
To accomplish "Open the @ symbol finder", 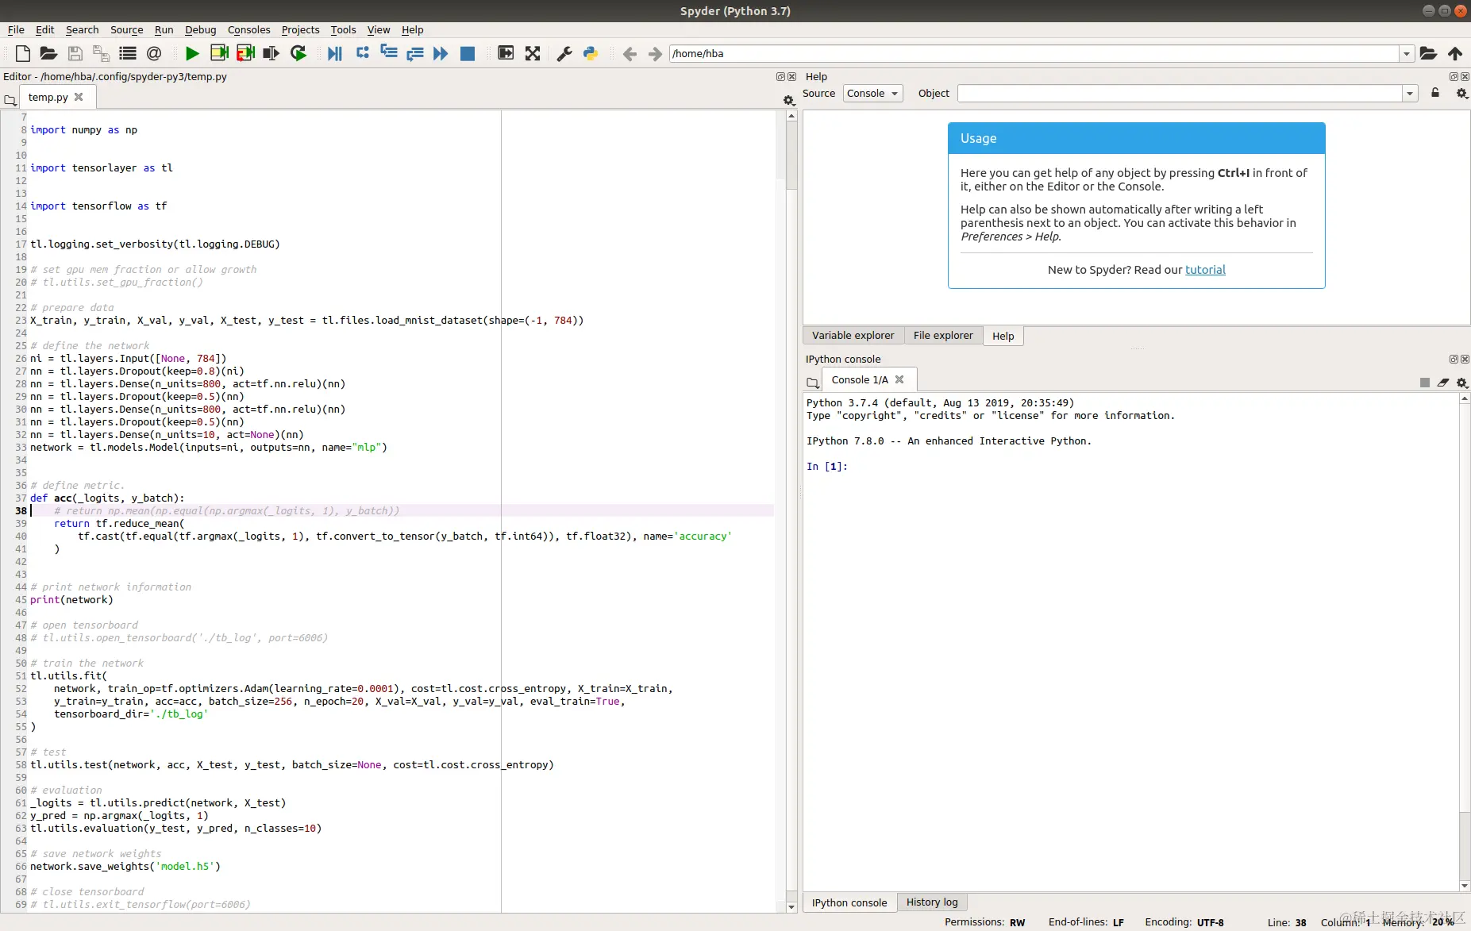I will point(154,53).
